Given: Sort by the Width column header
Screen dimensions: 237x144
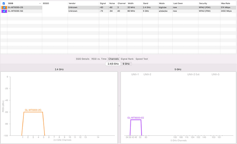Looking at the screenshot, I should tap(131, 3).
